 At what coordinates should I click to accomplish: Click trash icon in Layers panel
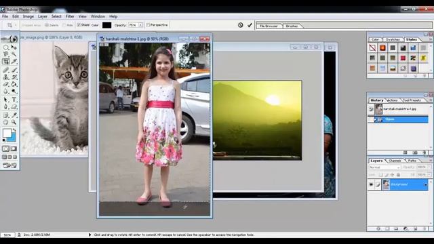click(425, 229)
